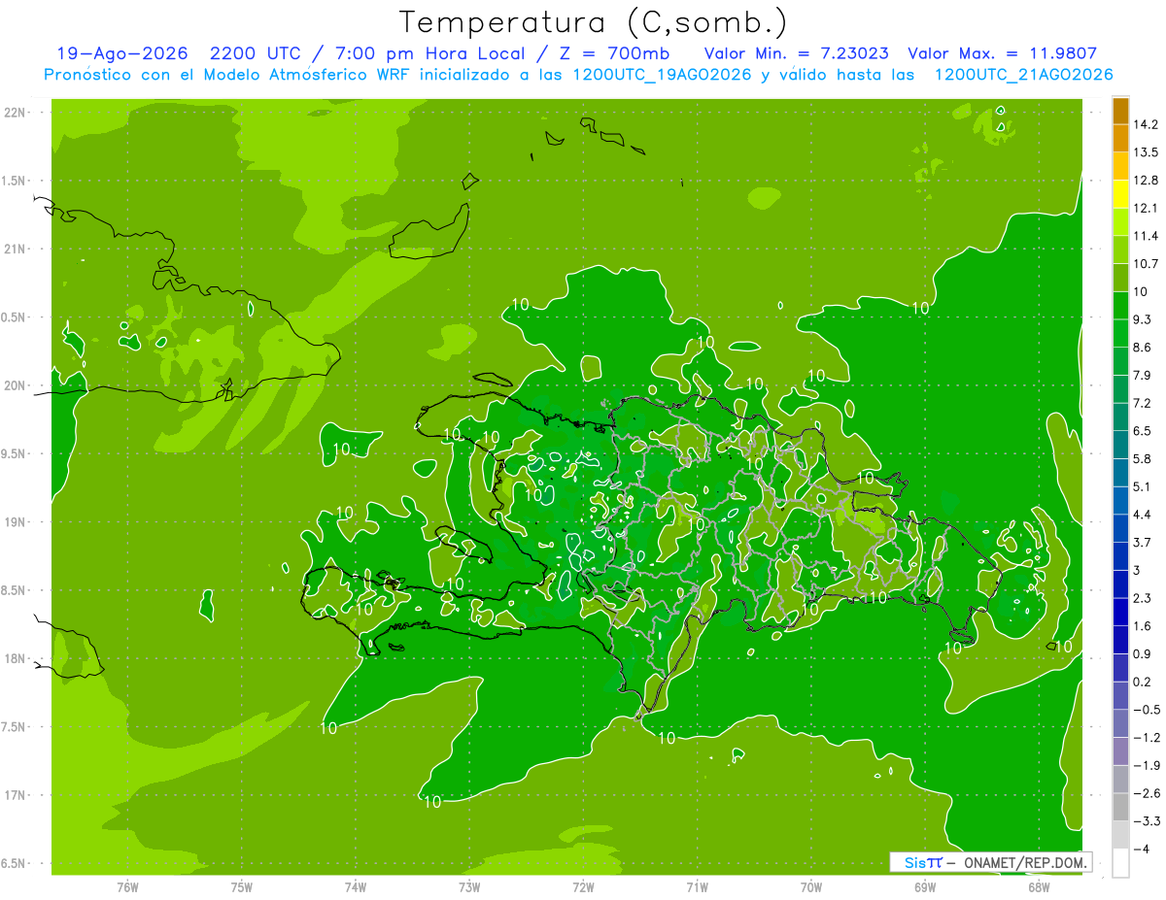This screenshot has height=900, width=1166.
Task: Pick the yellow swatch between 12.1 and 12.8
Action: (1120, 195)
